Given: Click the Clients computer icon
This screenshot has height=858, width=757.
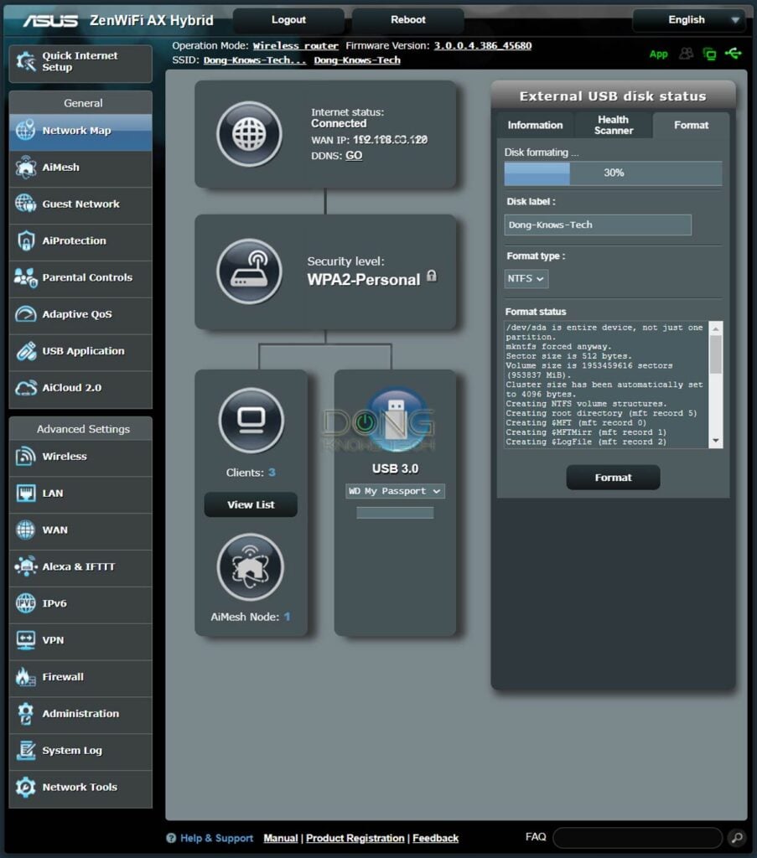Looking at the screenshot, I should pyautogui.click(x=251, y=421).
